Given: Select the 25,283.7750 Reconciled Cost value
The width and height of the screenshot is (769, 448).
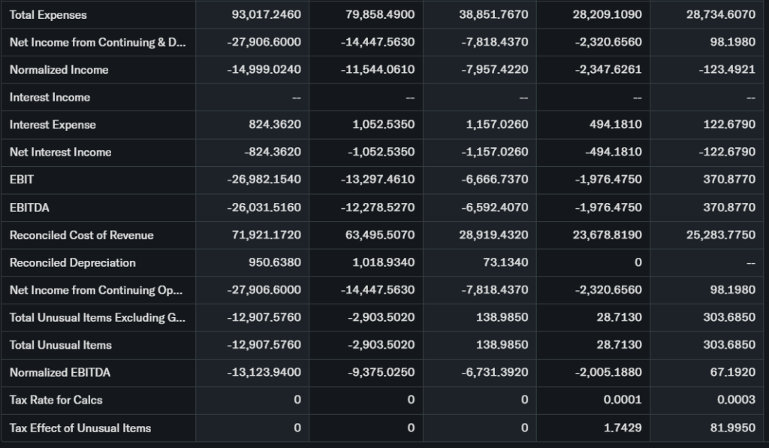Looking at the screenshot, I should 720,235.
